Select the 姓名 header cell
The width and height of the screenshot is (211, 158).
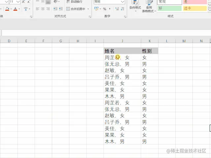(x=123, y=51)
